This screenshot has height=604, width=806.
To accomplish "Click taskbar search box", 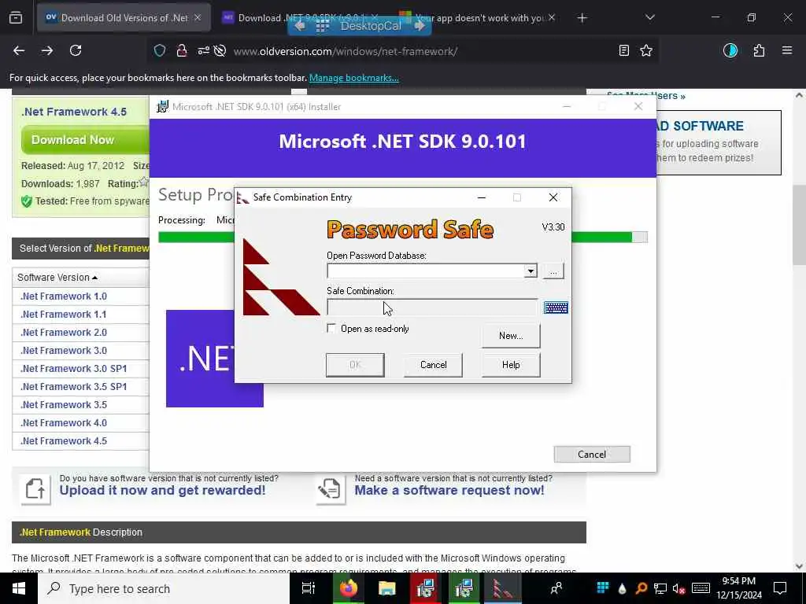I will point(164,588).
